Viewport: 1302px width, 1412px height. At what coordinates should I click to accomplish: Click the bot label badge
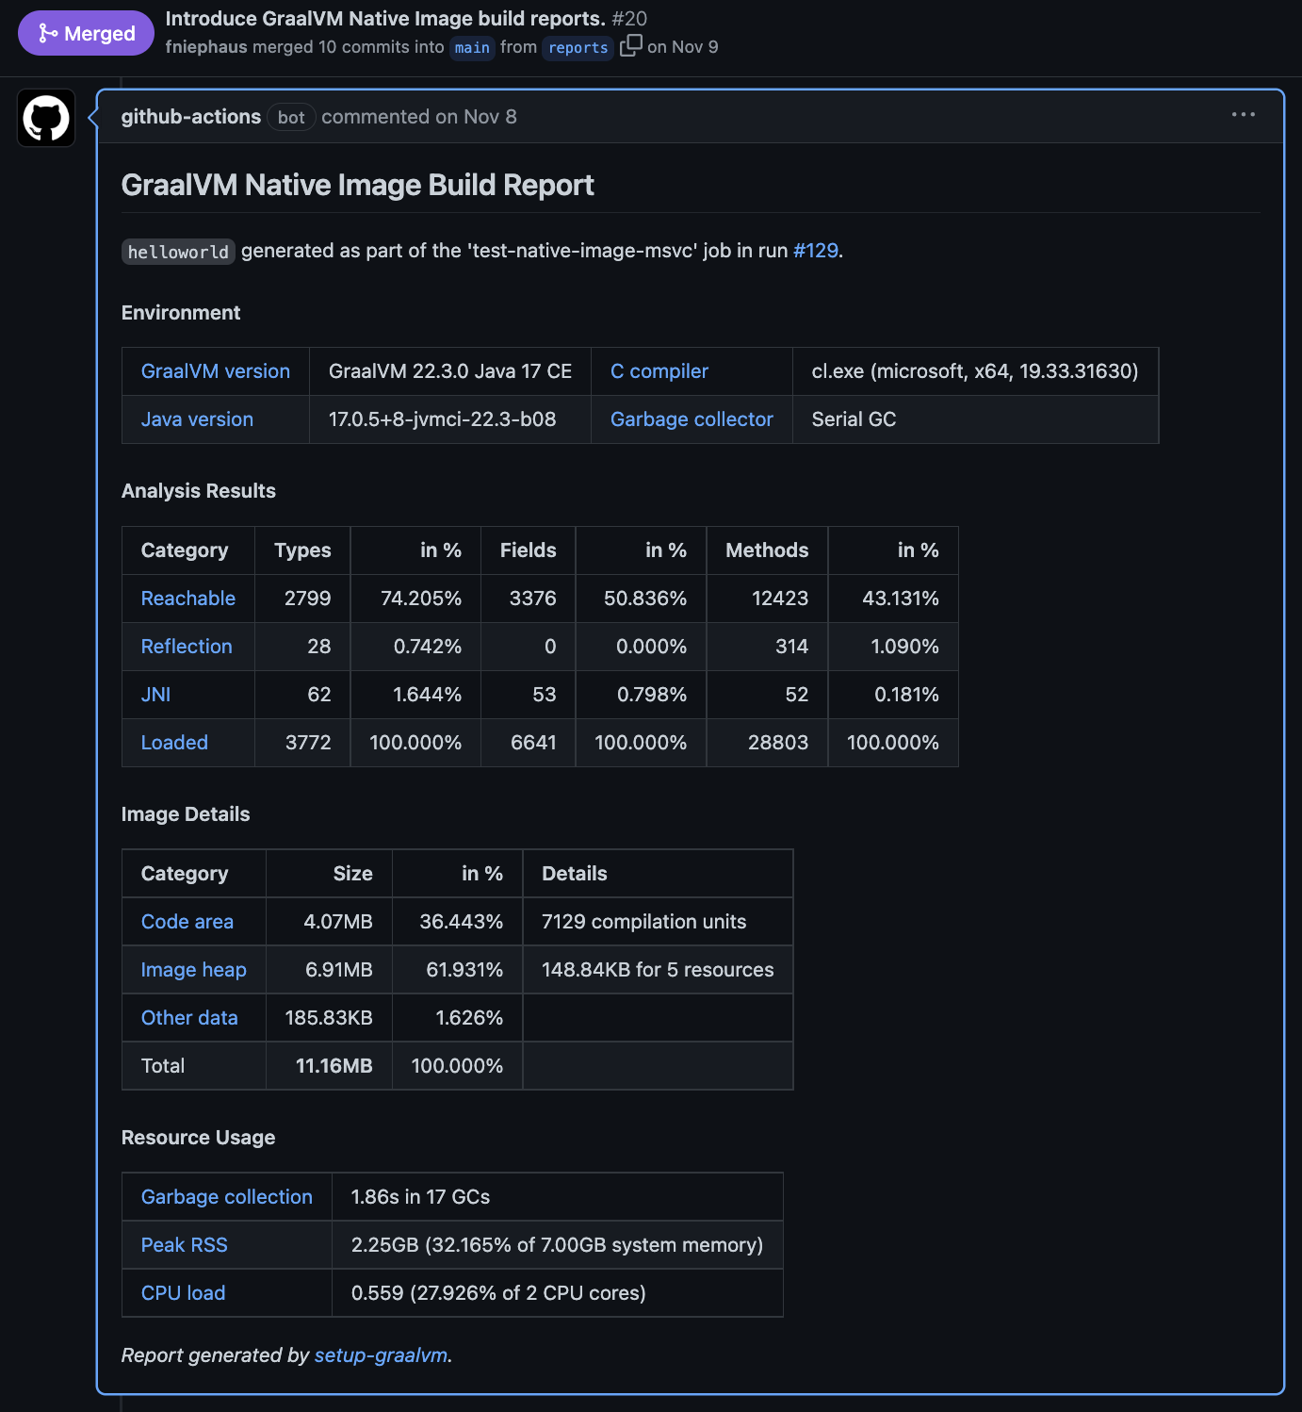291,117
